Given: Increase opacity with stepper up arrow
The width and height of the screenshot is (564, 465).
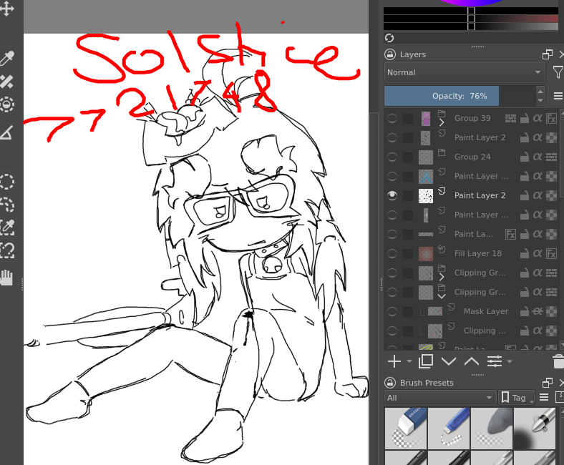Looking at the screenshot, I should (x=540, y=92).
